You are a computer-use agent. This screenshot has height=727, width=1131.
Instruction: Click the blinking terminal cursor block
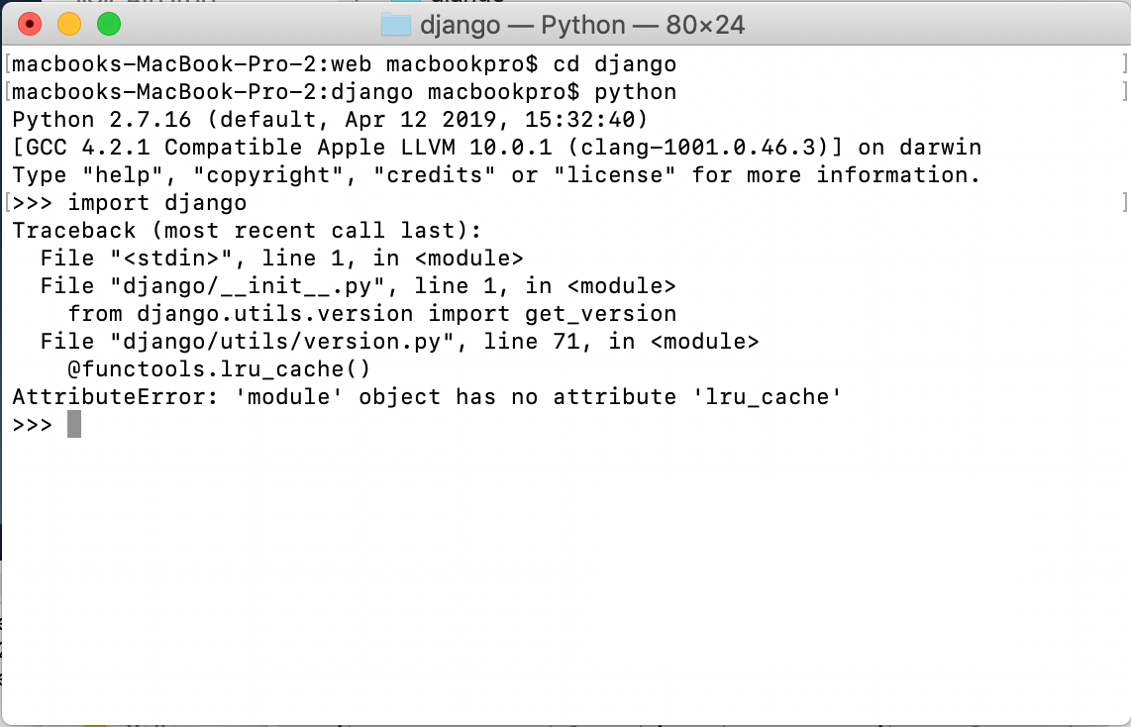(74, 423)
